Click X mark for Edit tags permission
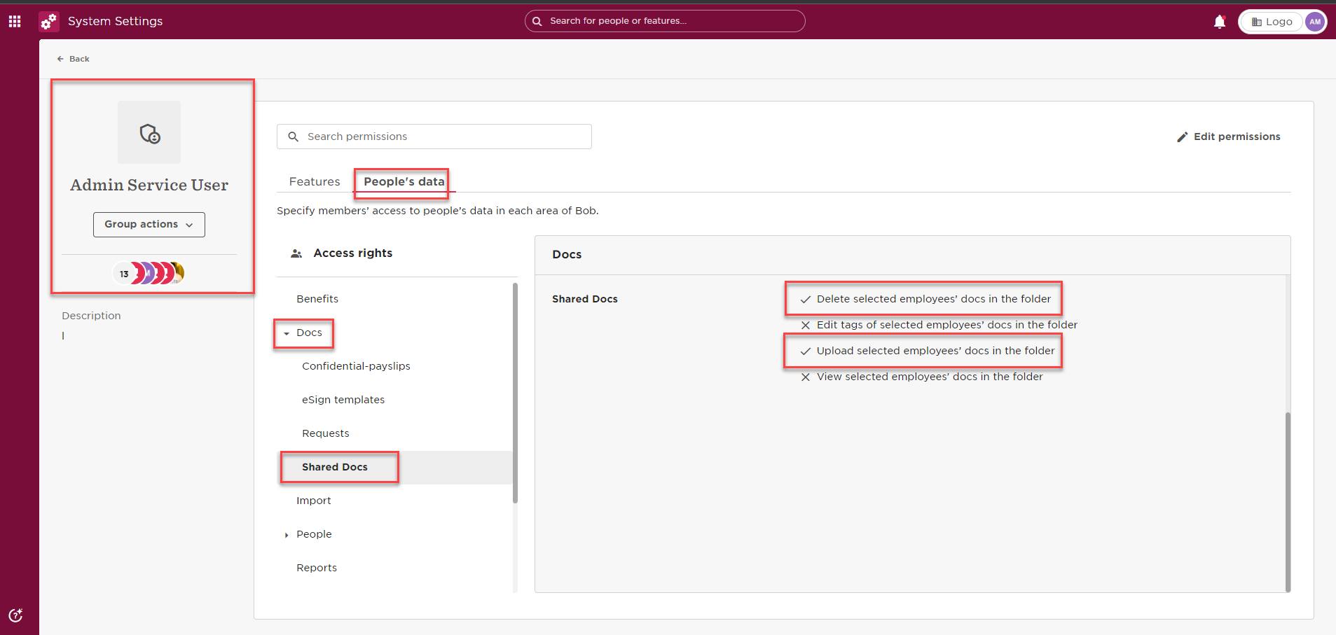Image resolution: width=1336 pixels, height=635 pixels. click(x=806, y=325)
